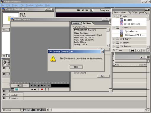Confirm the DV Device Control warning dialog
Image resolution: width=151 pixels, height=113 pixels.
[x=76, y=67]
